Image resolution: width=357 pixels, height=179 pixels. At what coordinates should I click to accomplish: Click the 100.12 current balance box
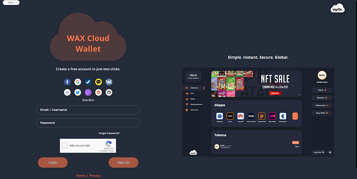point(193,76)
